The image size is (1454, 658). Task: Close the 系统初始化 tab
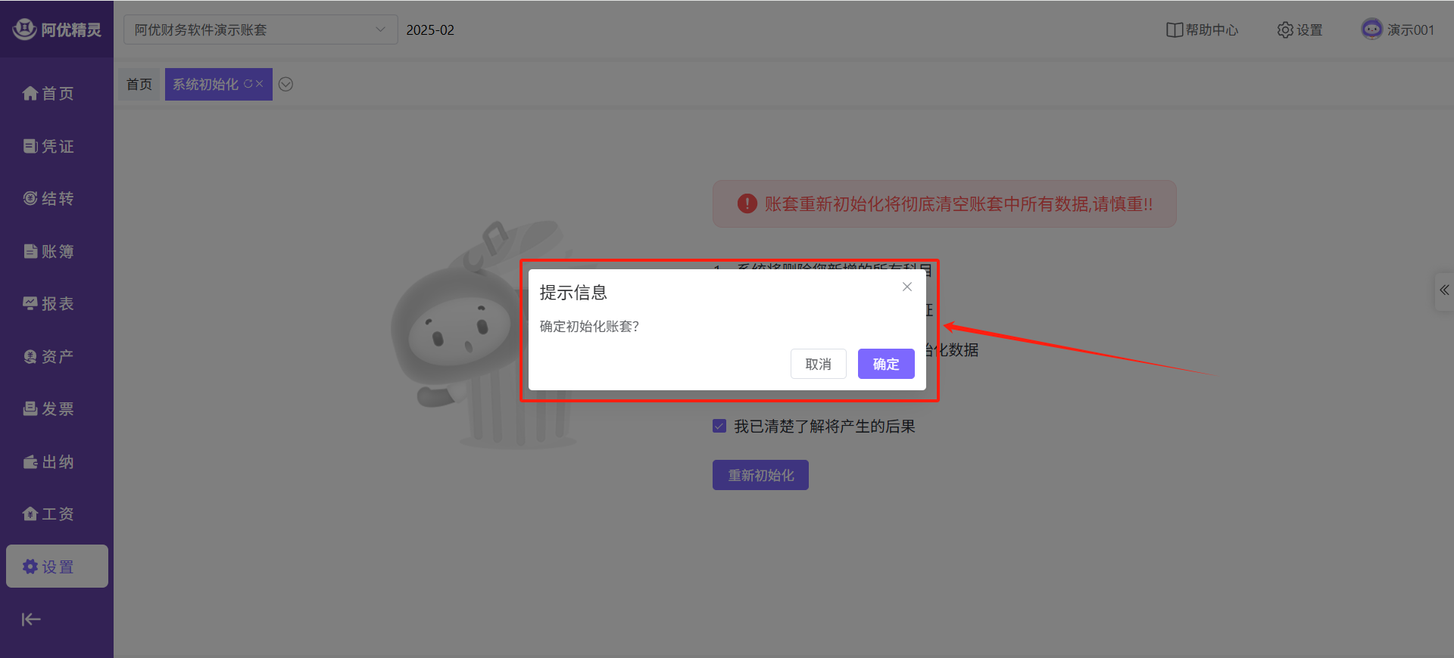[260, 84]
